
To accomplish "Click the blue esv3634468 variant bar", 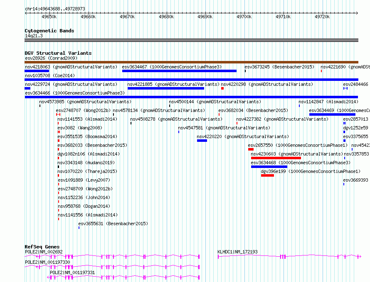I will (269, 167).
